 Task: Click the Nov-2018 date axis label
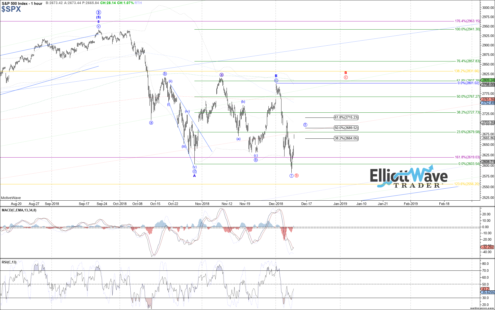click(202, 204)
